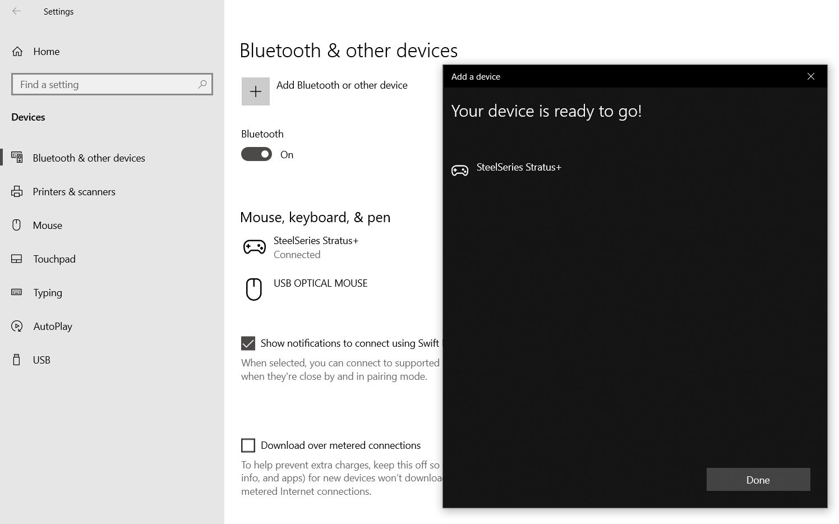Viewport: 839px width, 524px height.
Task: Open AutoPlay settings icon
Action: [17, 326]
